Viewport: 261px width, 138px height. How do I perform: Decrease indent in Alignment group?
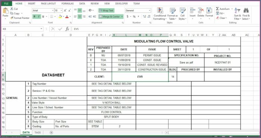[x=90, y=16]
